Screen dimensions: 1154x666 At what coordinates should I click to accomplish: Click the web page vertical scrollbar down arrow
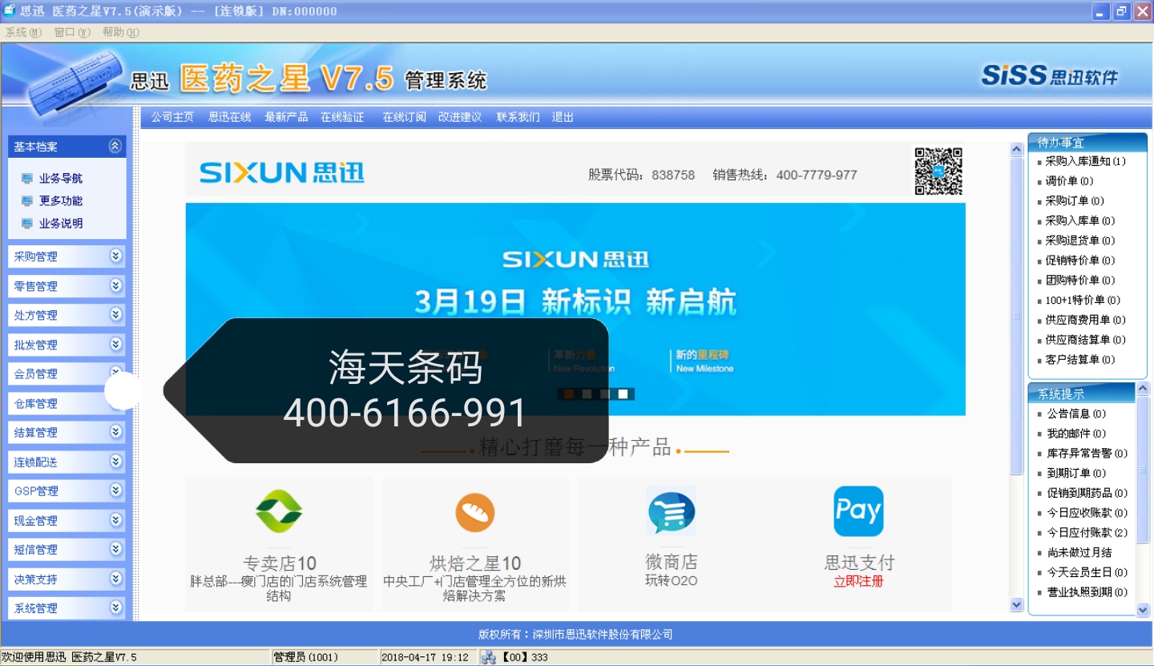(x=1017, y=605)
